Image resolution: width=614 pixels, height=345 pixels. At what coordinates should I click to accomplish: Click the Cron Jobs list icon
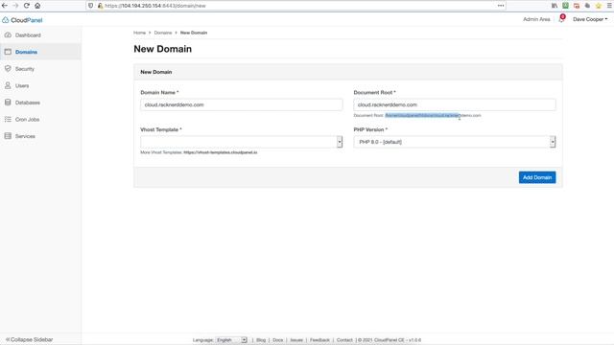pos(8,119)
